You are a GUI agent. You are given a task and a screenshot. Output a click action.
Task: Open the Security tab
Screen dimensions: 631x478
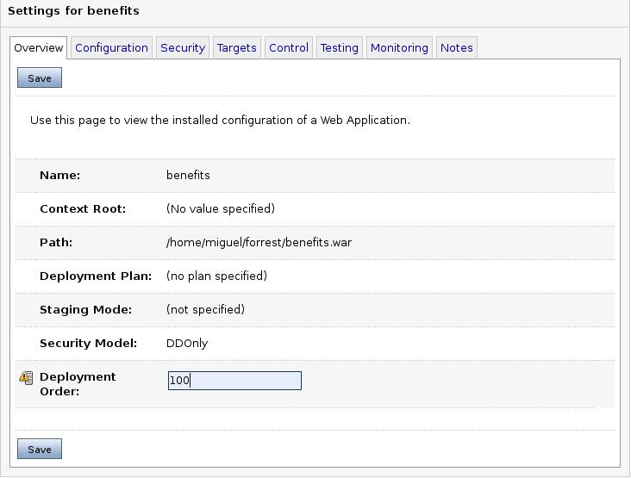coord(183,48)
